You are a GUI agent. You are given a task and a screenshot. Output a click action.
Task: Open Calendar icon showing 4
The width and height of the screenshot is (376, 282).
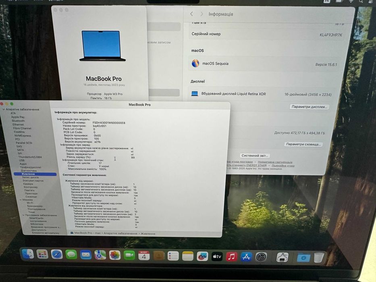[144, 256]
